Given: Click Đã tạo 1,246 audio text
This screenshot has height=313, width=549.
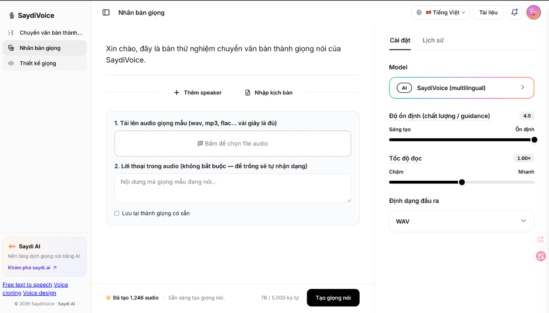Looking at the screenshot, I should [136, 298].
